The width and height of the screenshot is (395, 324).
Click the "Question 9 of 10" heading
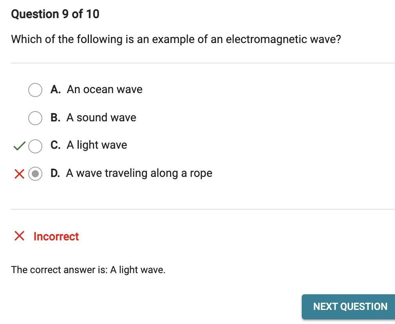tap(55, 14)
